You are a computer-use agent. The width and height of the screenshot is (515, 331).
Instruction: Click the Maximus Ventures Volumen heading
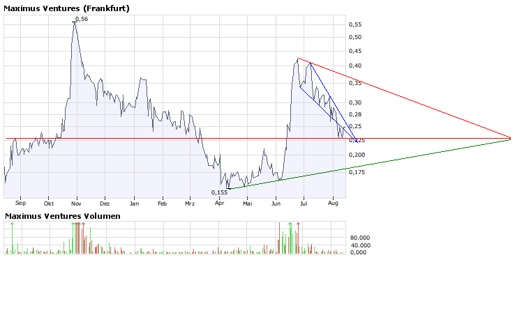tap(63, 216)
